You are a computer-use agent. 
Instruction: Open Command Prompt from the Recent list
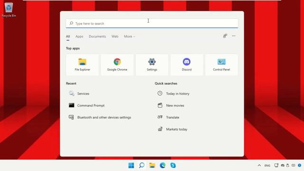(x=86, y=105)
